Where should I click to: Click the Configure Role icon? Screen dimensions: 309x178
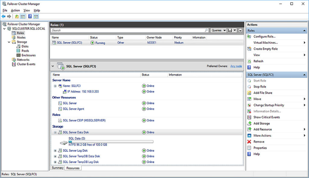pos(249,36)
